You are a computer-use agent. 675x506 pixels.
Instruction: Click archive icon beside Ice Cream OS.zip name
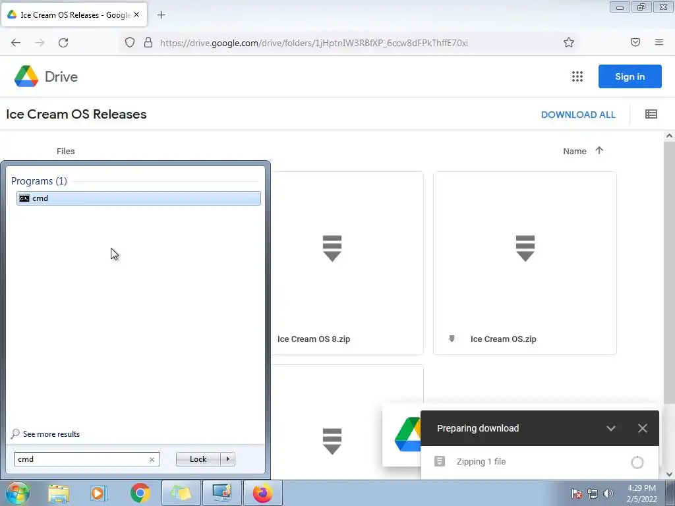tap(452, 339)
